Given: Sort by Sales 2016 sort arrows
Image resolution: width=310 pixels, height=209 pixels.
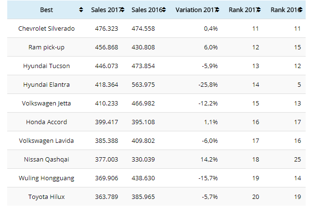Looking at the screenshot, I should [x=164, y=10].
